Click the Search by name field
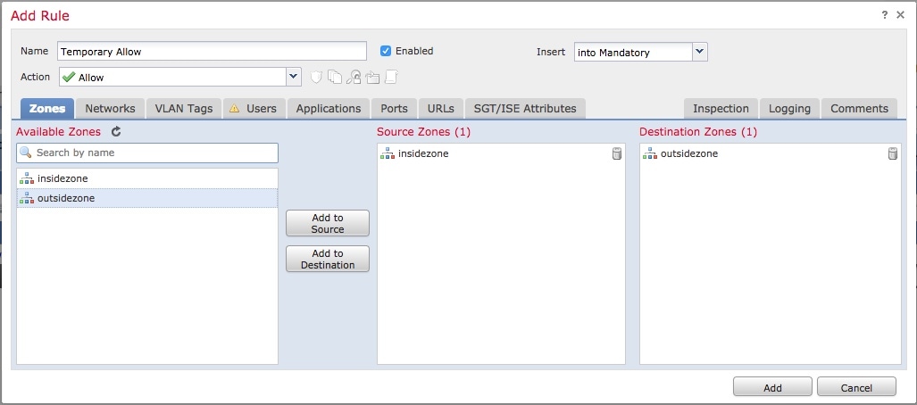917x405 pixels. [x=147, y=153]
